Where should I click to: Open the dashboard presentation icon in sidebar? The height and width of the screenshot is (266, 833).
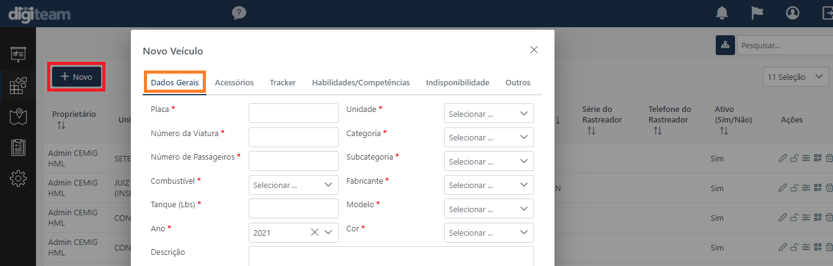click(x=18, y=54)
